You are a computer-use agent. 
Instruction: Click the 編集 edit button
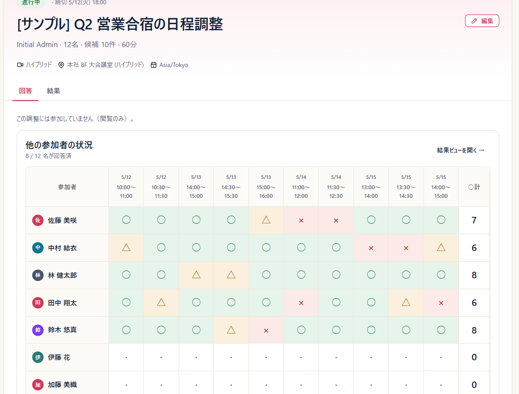point(482,21)
